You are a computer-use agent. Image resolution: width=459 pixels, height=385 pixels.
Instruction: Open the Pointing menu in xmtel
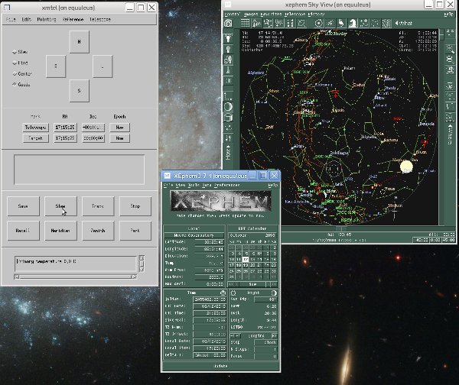pos(46,19)
